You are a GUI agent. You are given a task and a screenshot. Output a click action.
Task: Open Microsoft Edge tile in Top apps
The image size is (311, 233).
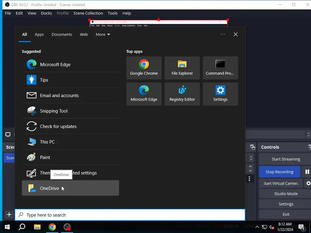point(144,94)
